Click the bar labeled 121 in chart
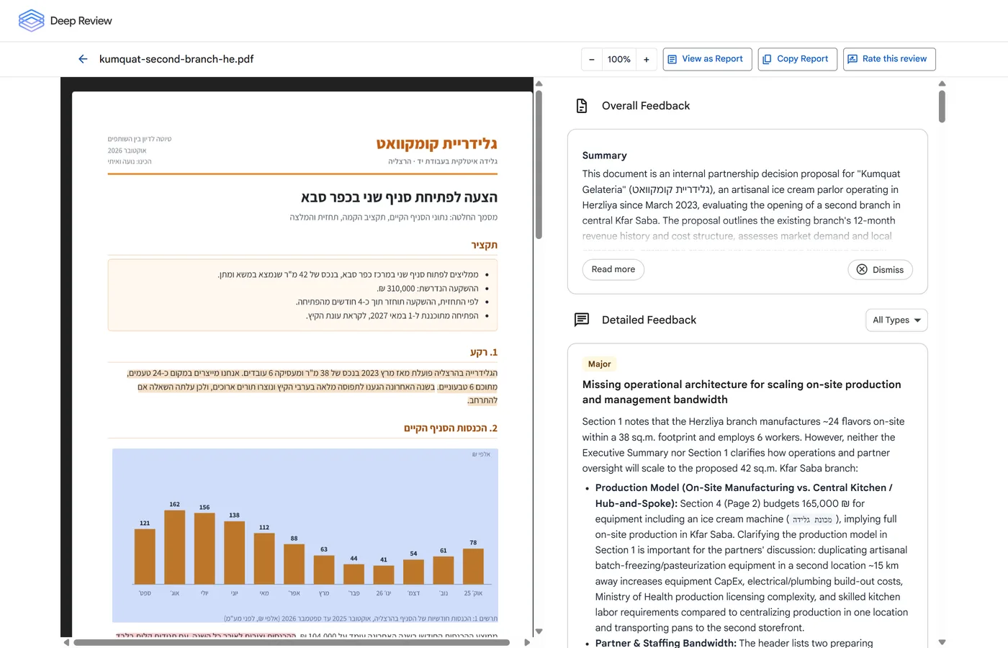Viewport: 1008px width, 648px height. pos(145,557)
